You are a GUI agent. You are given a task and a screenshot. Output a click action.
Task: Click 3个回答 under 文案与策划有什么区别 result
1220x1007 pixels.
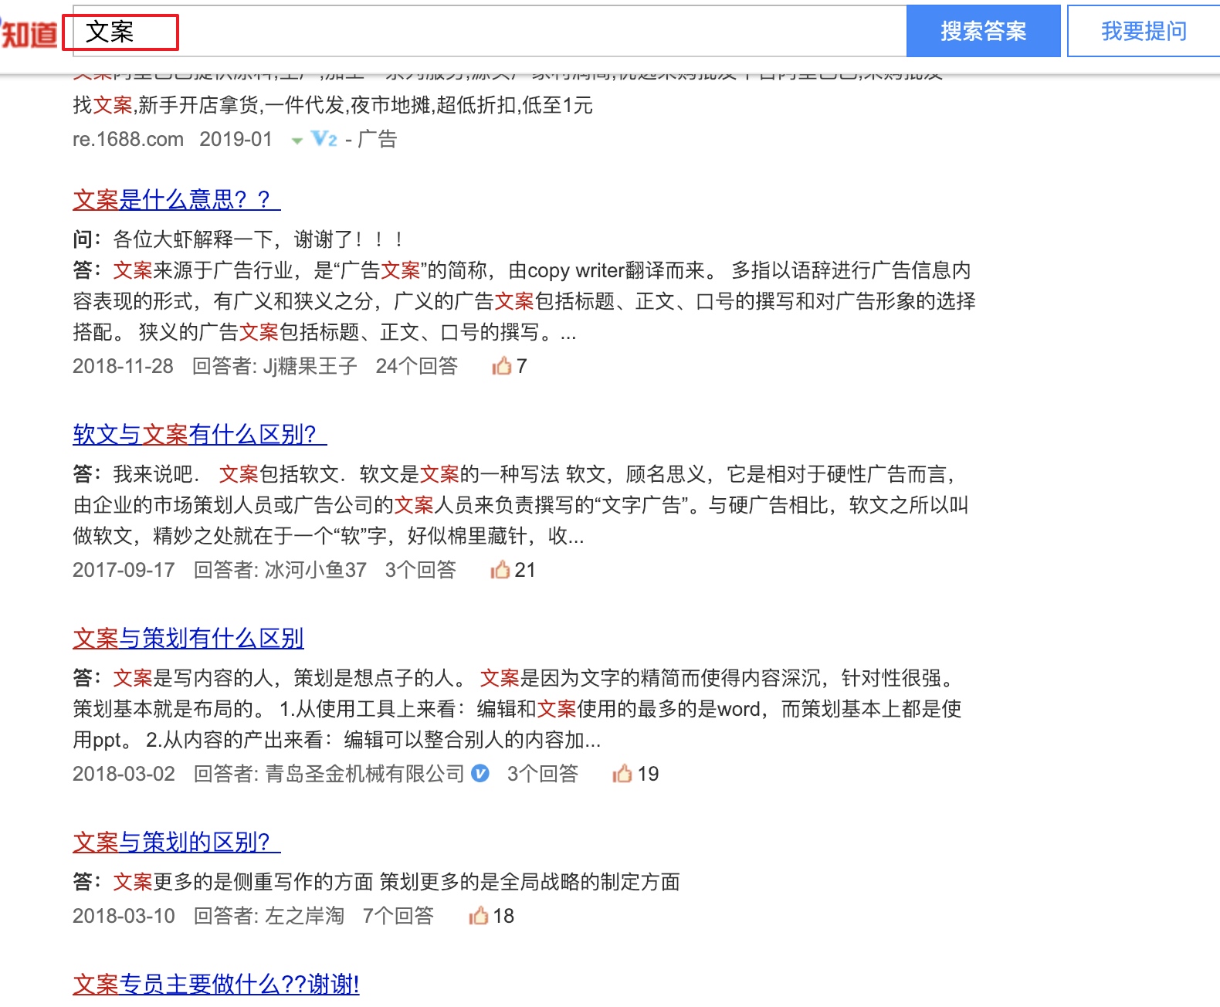[x=543, y=774]
